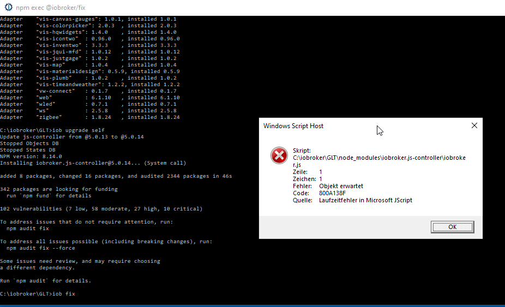The image size is (505, 307).
Task: Click the "web" adapter version 6.1.10 row
Action: click(x=90, y=98)
